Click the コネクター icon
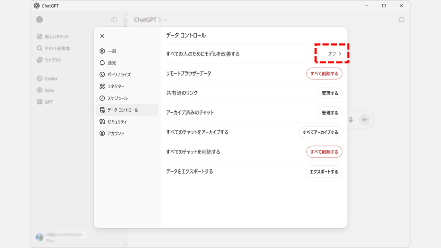The height and width of the screenshot is (248, 441). coord(102,86)
